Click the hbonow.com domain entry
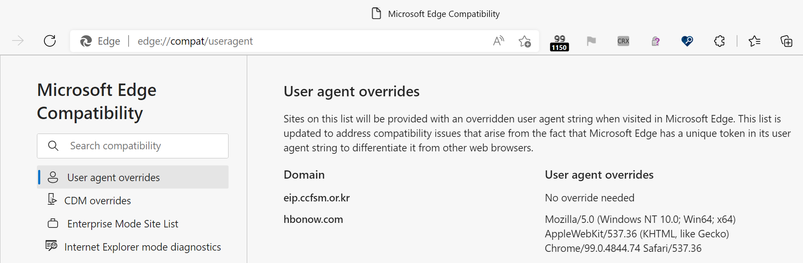The width and height of the screenshot is (803, 263). [x=313, y=219]
